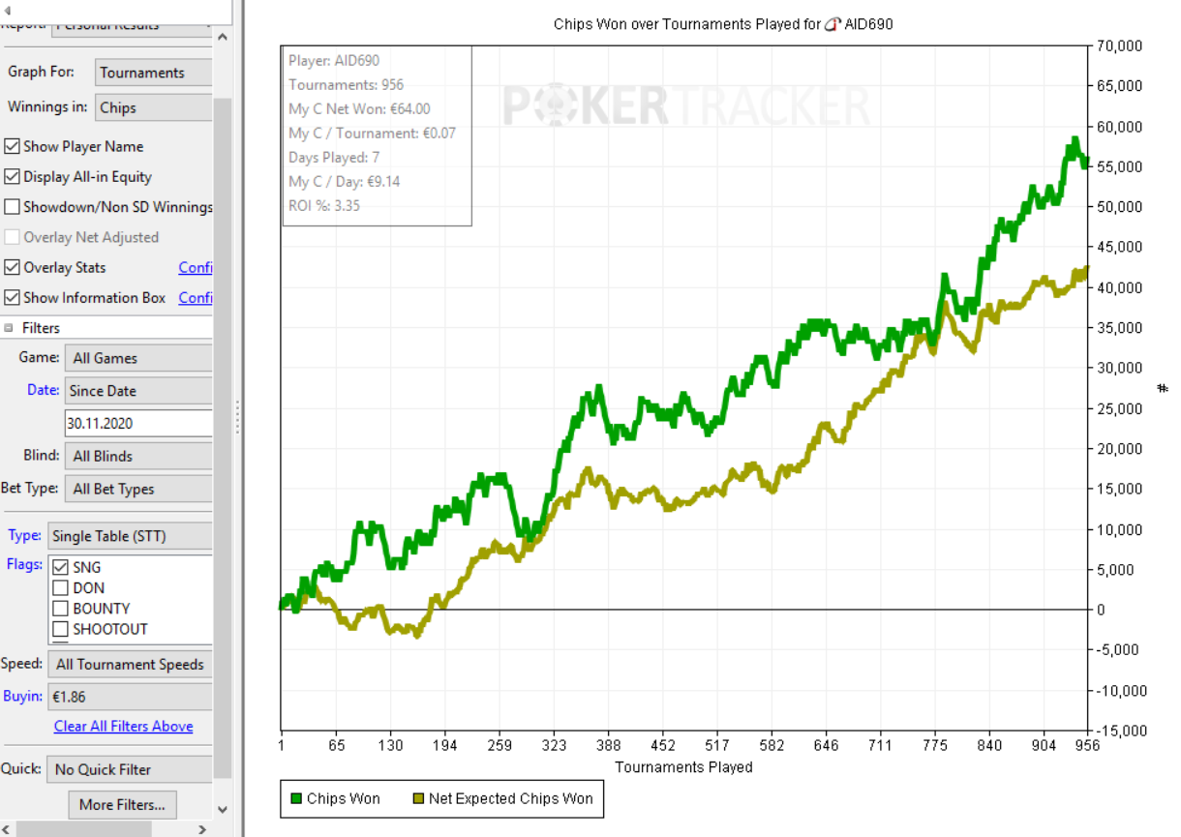The width and height of the screenshot is (1181, 837).
Task: Click the panel splitter grip handle
Action: [237, 418]
